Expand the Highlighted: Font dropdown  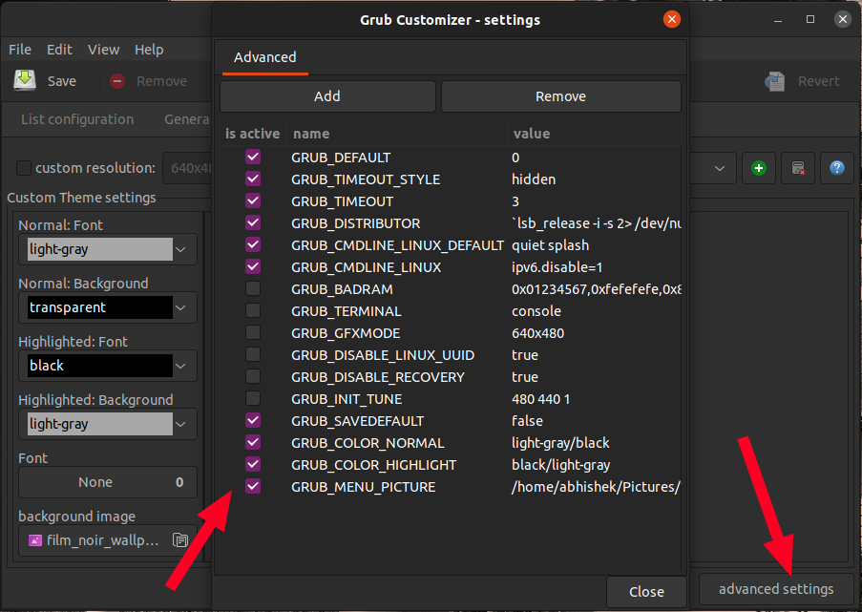coord(180,367)
